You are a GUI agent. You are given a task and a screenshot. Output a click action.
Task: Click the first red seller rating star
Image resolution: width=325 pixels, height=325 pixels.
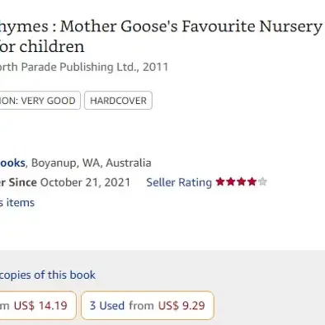click(x=220, y=181)
